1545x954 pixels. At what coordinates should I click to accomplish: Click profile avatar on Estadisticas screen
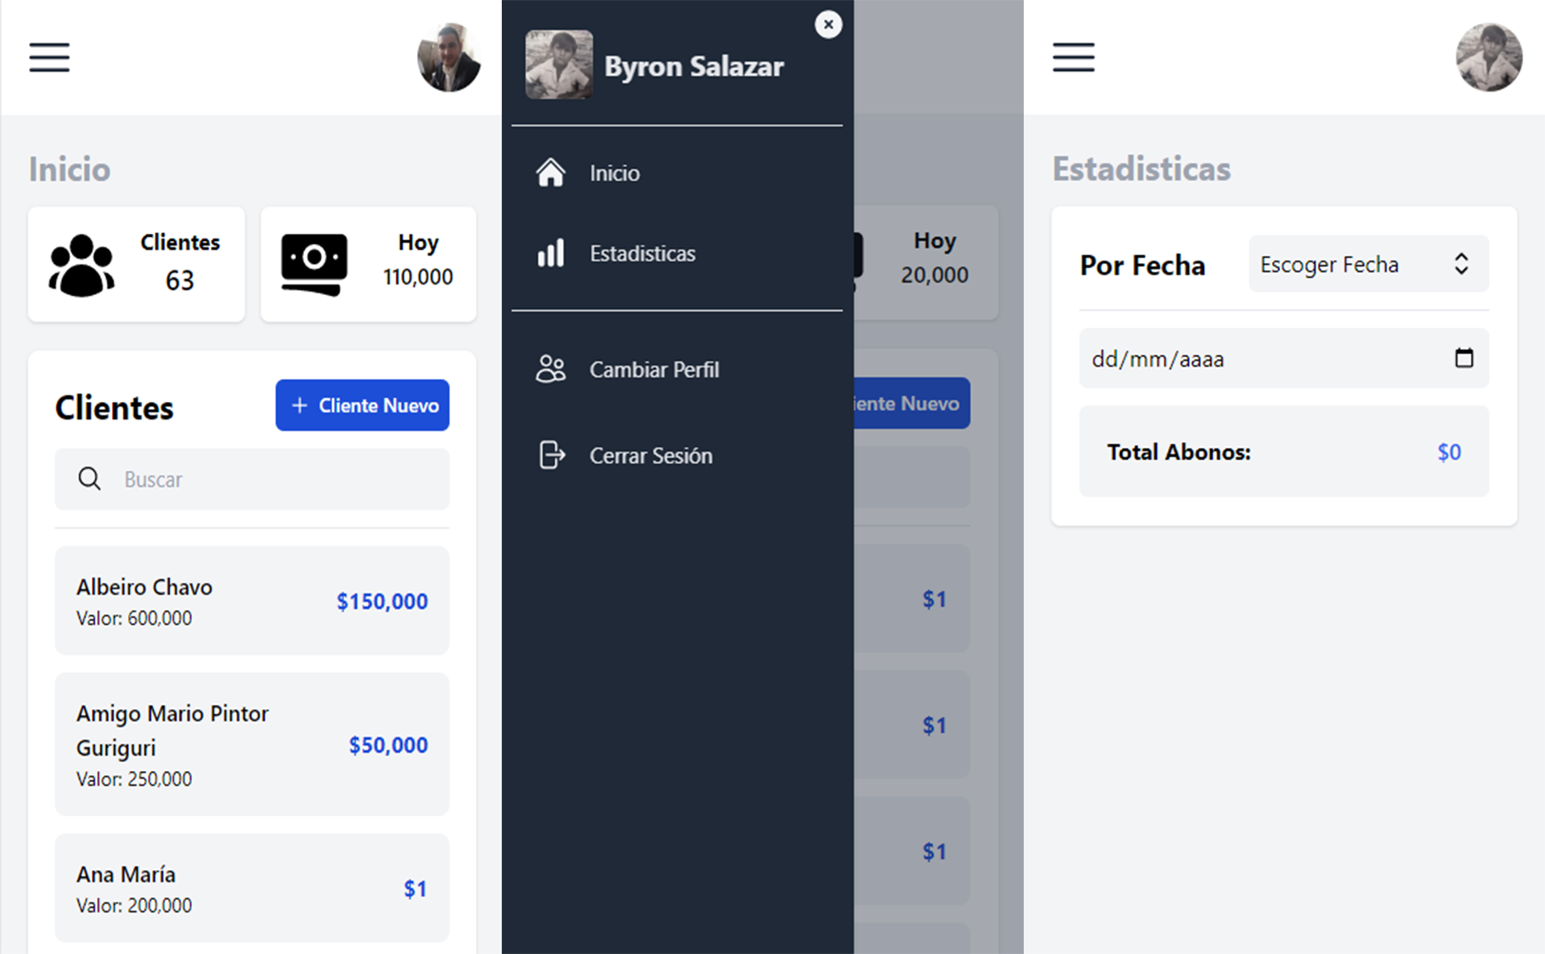1488,57
